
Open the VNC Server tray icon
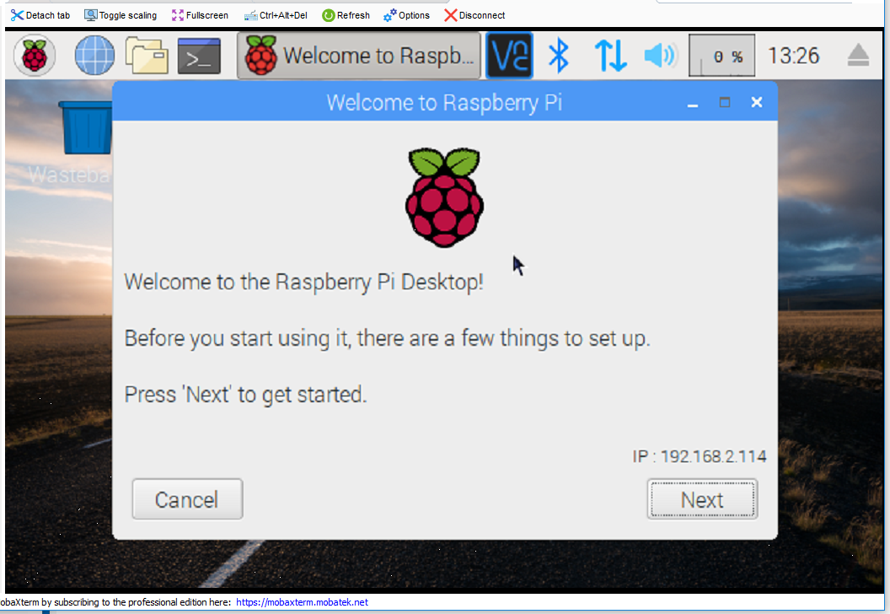click(x=509, y=57)
